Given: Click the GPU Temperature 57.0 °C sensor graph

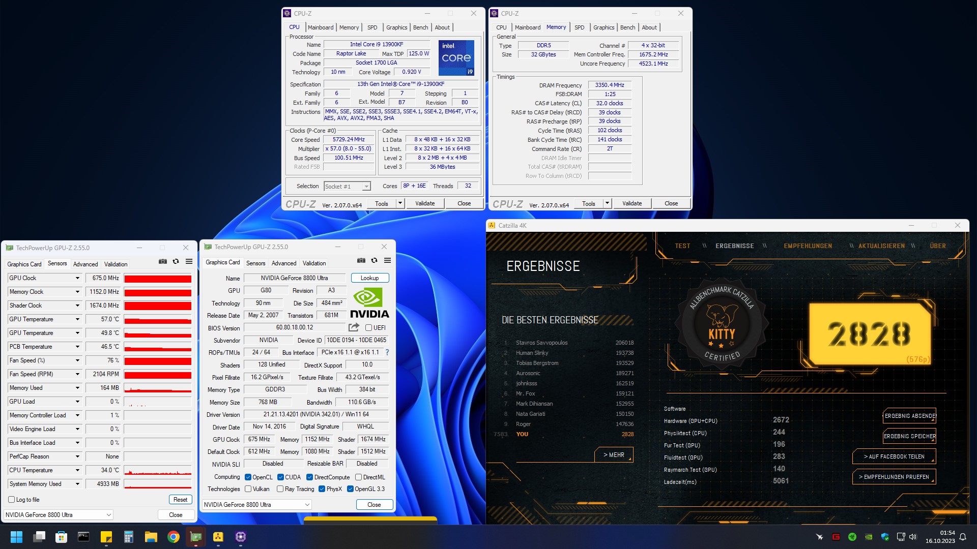Looking at the screenshot, I should [x=158, y=319].
